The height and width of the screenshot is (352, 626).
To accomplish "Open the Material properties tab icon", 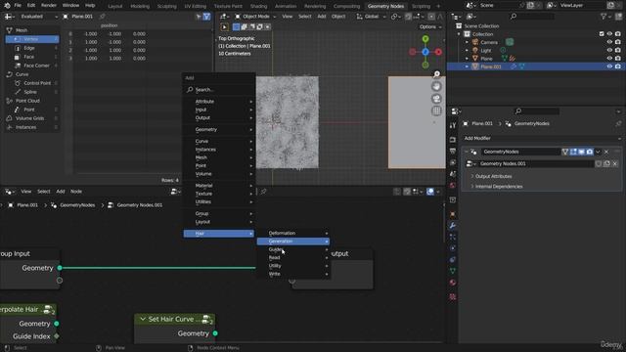I will pos(452,283).
